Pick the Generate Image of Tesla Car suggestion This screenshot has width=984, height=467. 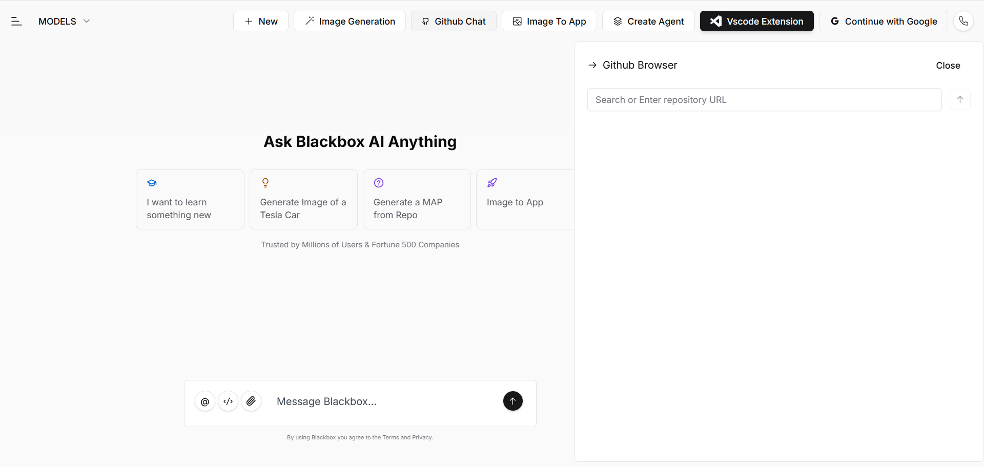pyautogui.click(x=303, y=199)
